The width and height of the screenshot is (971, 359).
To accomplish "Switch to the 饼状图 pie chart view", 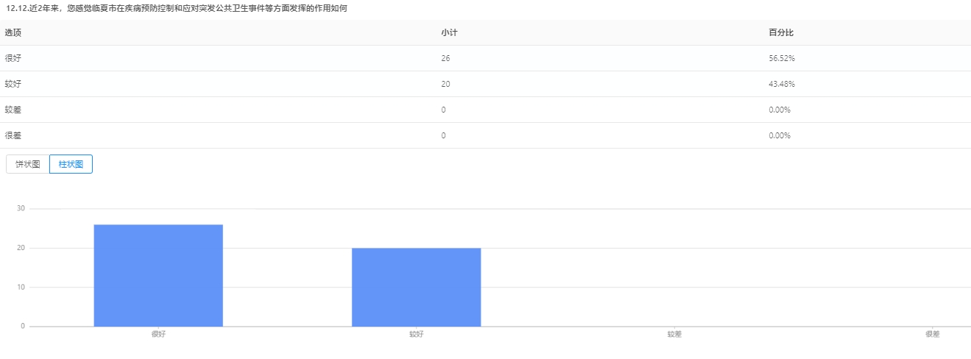I will [28, 164].
